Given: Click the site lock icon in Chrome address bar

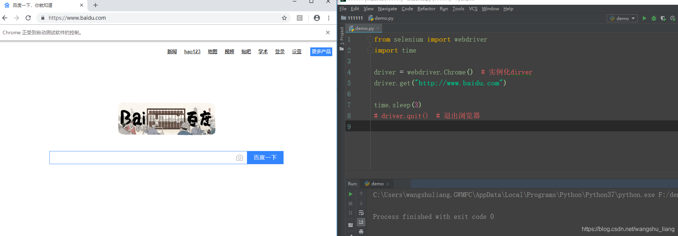Looking at the screenshot, I should (43, 18).
